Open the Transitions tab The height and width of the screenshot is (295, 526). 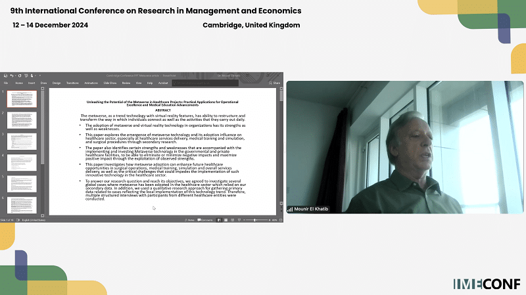point(72,83)
